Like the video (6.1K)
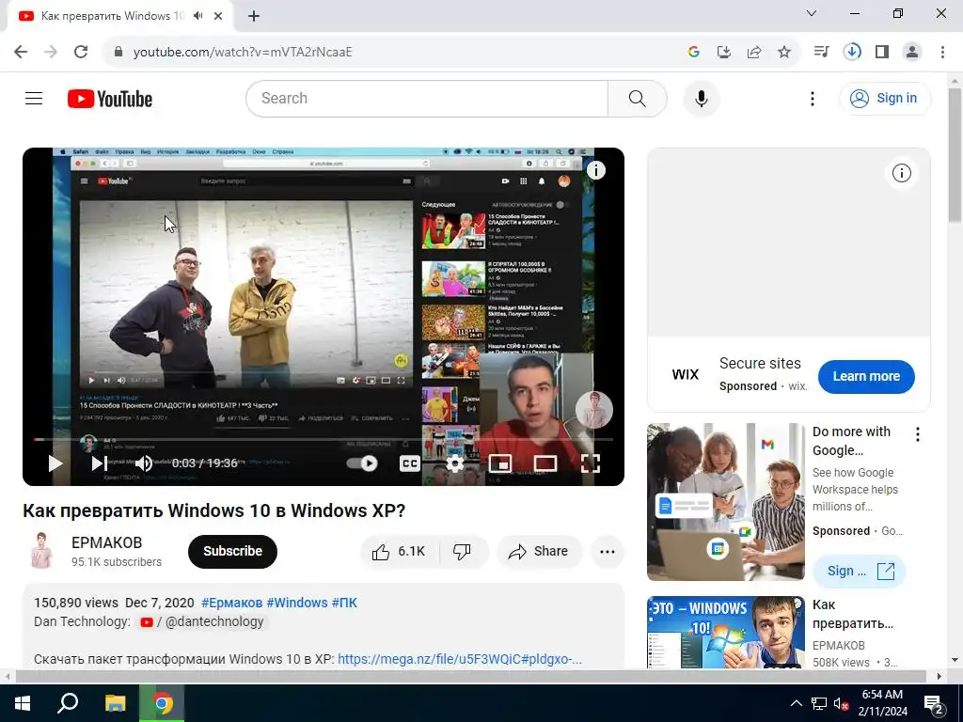The image size is (963, 722). pos(399,551)
